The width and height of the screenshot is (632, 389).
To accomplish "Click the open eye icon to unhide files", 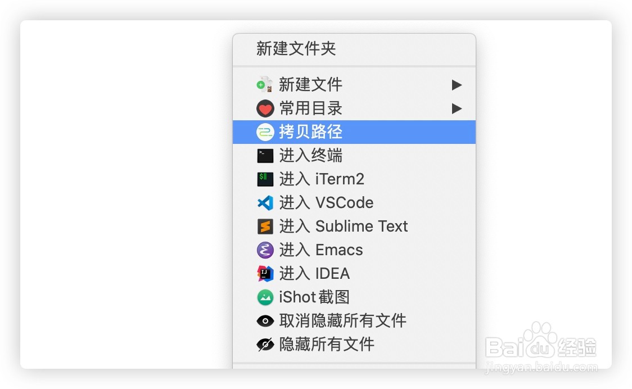I will coord(265,321).
